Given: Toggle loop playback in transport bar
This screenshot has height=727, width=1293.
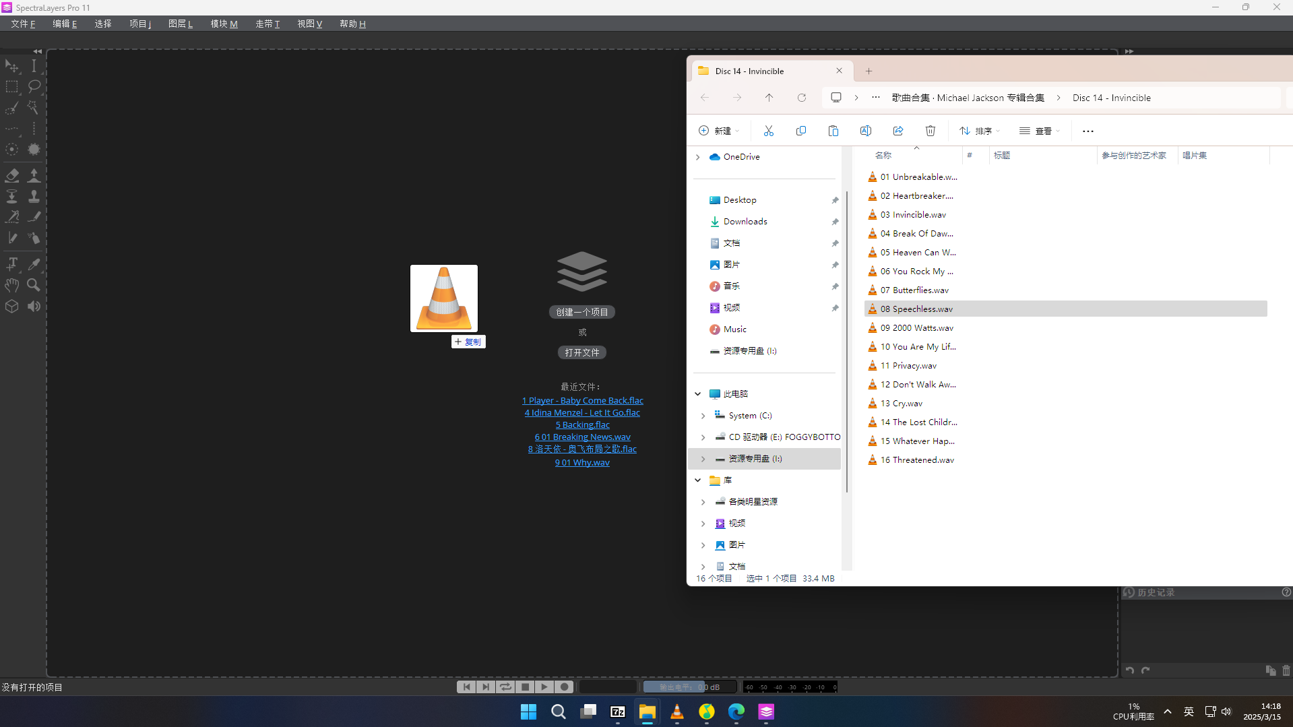Looking at the screenshot, I should coord(505,687).
